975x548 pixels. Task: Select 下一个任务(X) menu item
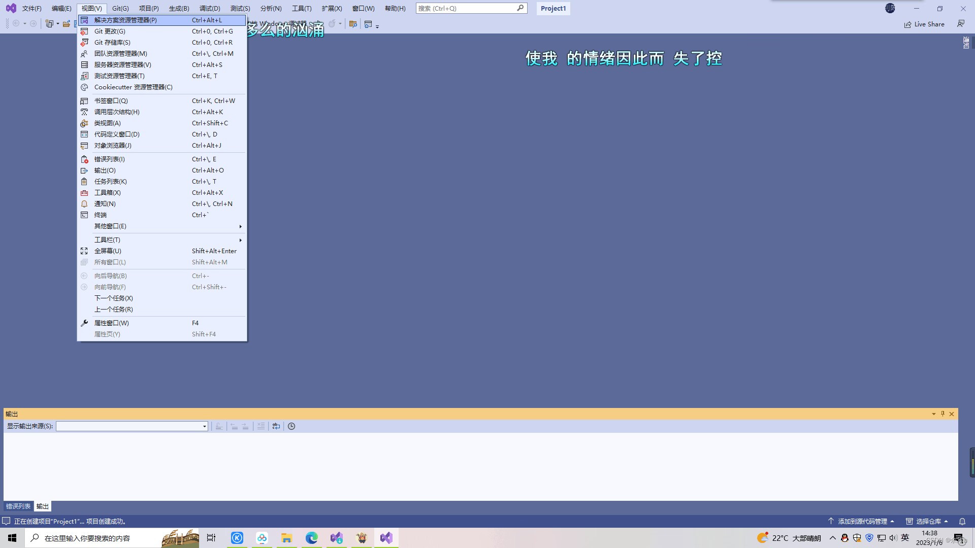pos(162,298)
